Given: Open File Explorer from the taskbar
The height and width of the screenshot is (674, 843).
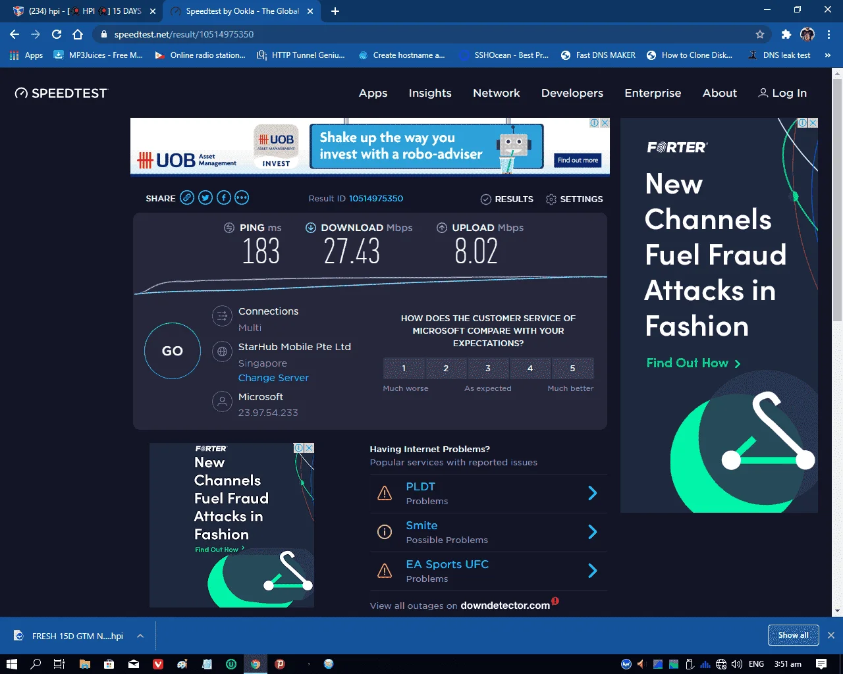Looking at the screenshot, I should pyautogui.click(x=85, y=664).
